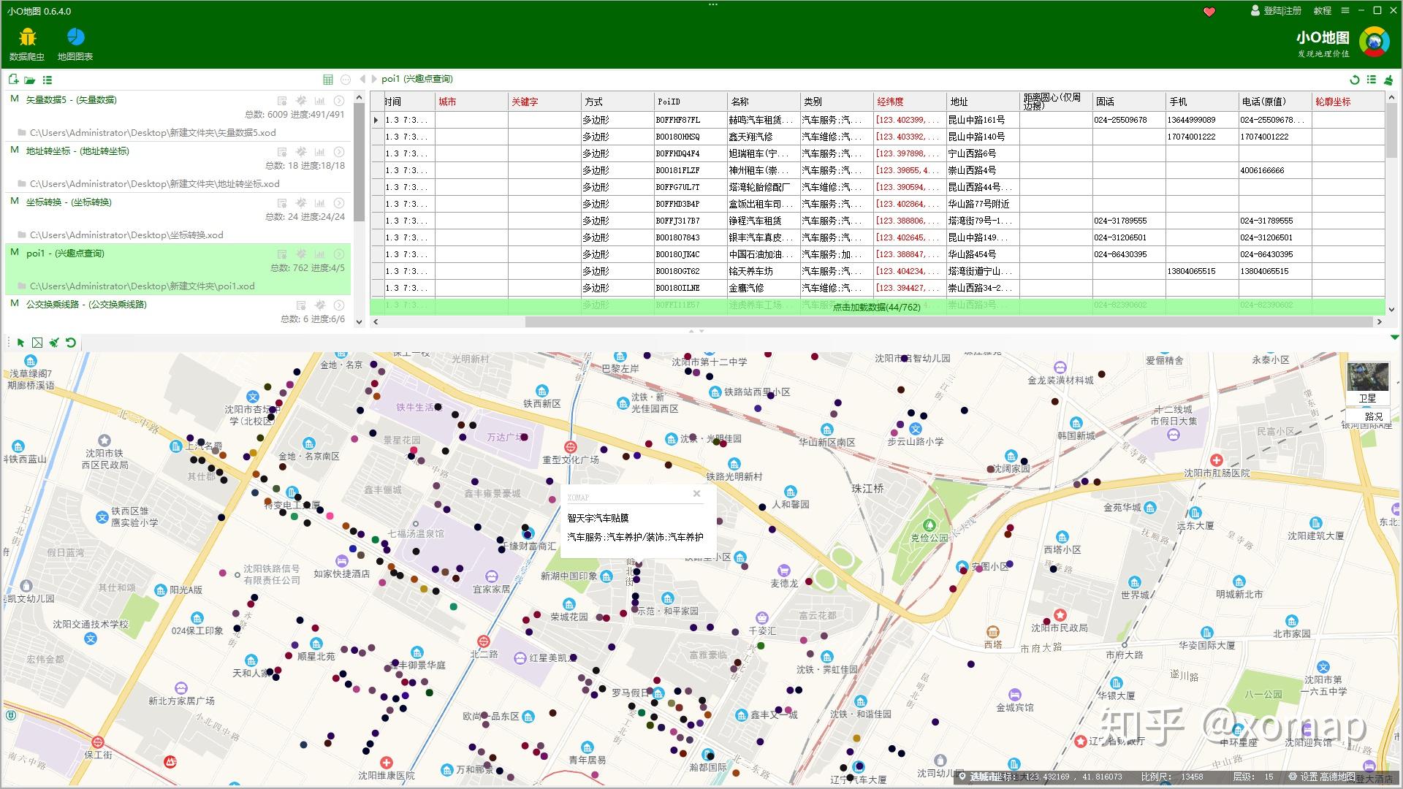
Task: Clear table data with broom icon
Action: point(1388,80)
